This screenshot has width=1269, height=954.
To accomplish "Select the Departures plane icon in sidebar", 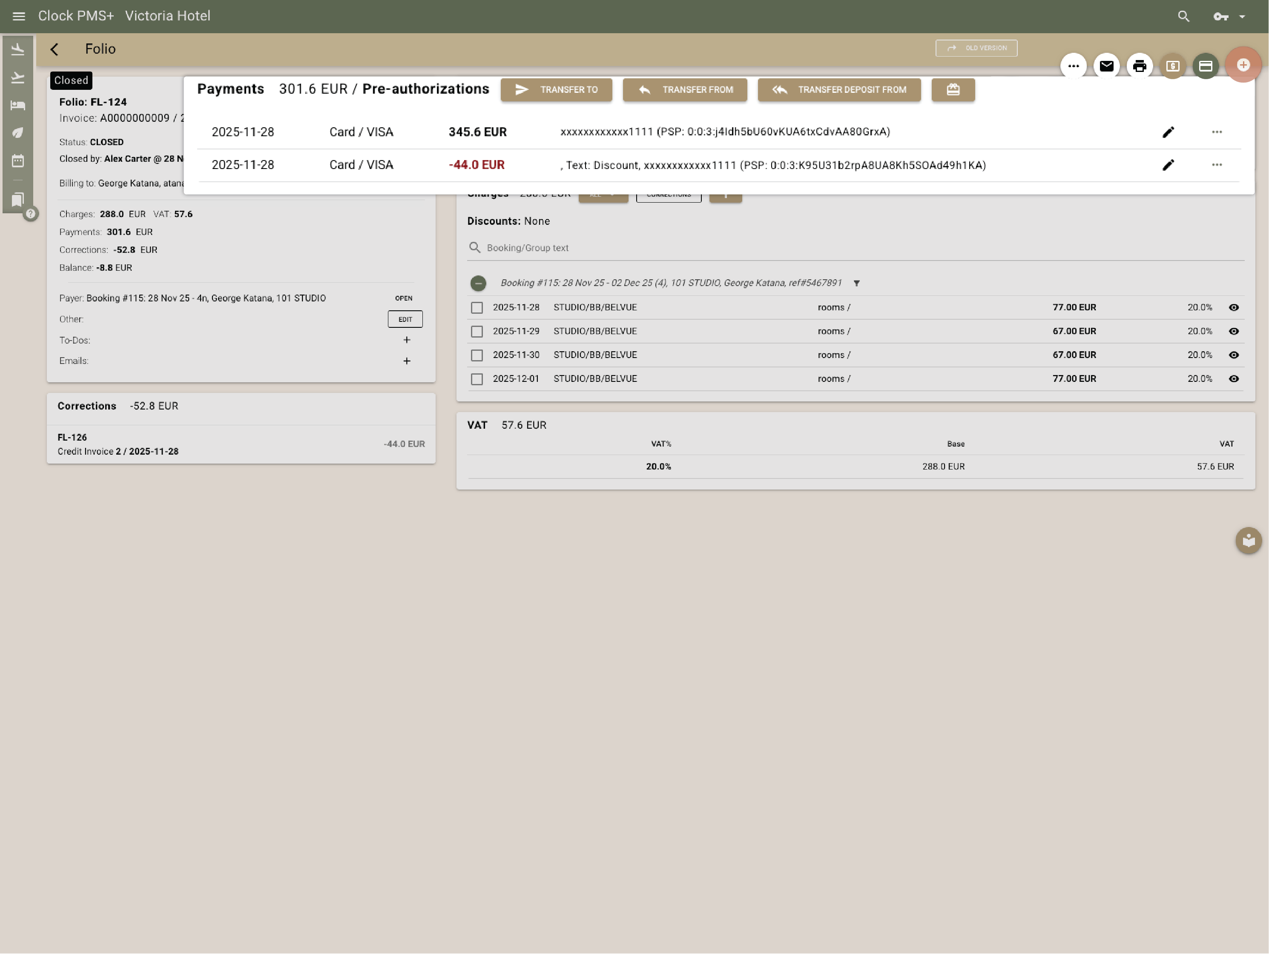I will 18,77.
